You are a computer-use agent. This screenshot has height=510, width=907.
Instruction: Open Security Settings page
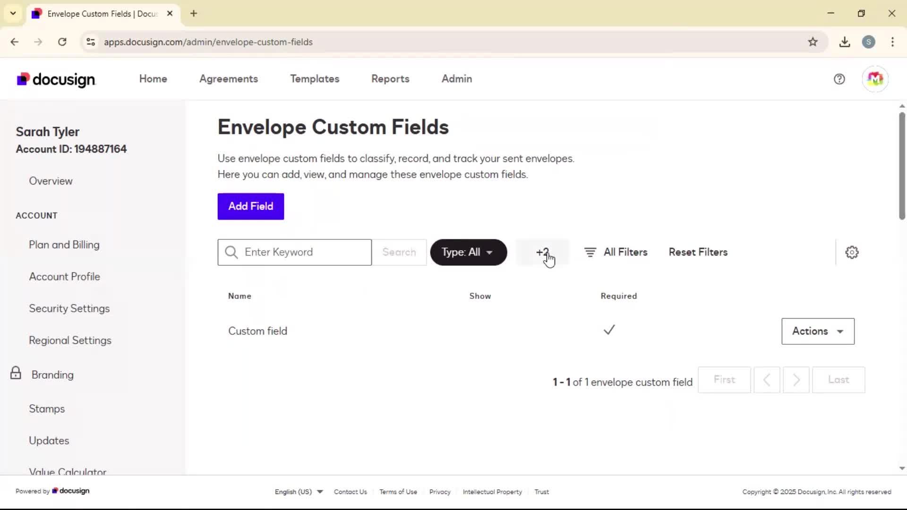pos(69,308)
